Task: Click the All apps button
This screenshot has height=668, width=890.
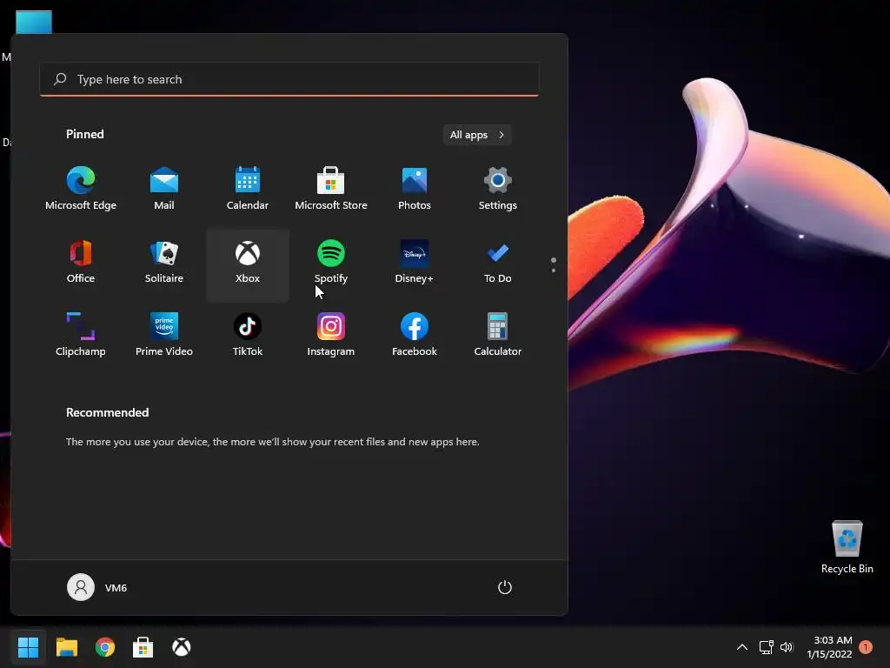Action: (x=477, y=135)
